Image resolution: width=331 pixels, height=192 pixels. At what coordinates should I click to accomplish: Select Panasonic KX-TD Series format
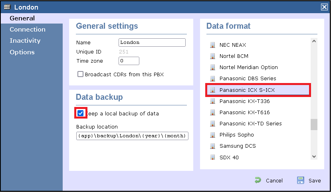[250, 124]
